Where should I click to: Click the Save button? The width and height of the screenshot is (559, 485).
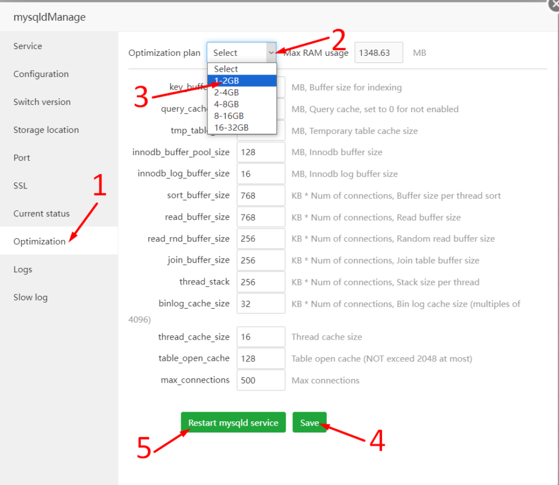309,423
